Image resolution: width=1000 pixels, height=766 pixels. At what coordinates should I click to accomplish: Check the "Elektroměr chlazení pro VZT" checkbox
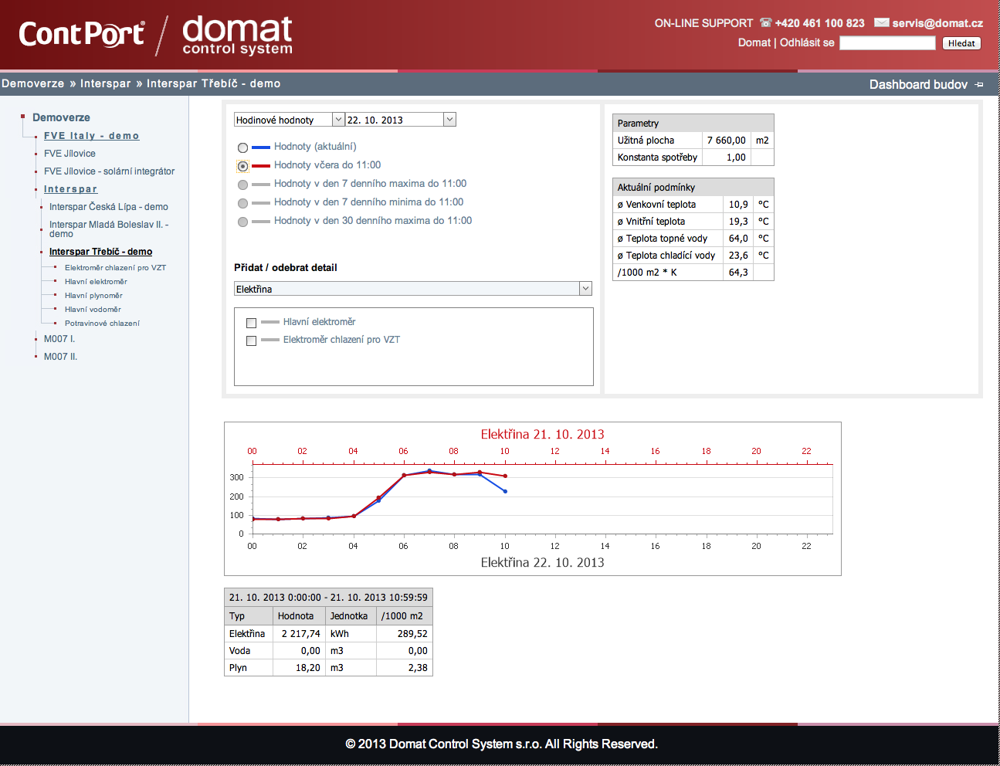tap(251, 341)
